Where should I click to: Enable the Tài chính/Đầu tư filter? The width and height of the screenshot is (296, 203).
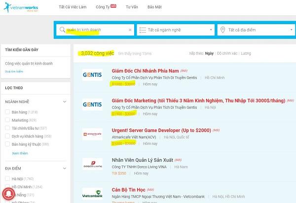pos(7,128)
